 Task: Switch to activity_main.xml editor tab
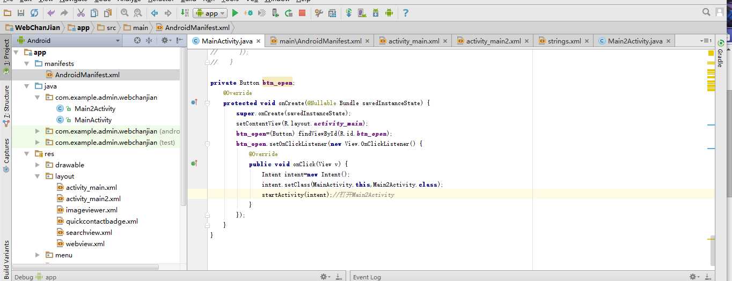pos(413,41)
